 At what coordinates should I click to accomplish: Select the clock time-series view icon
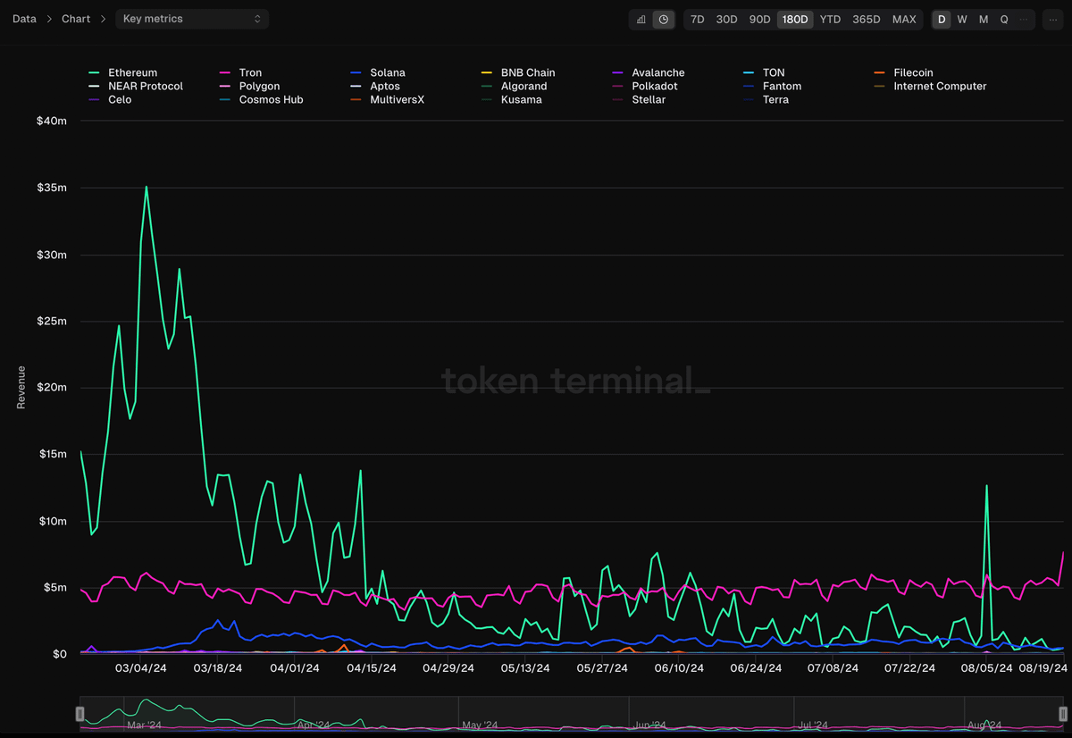(664, 19)
